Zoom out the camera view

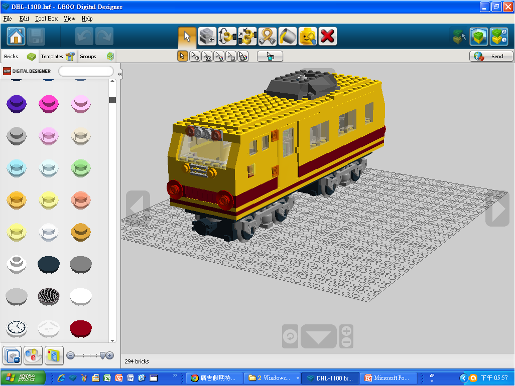(x=346, y=342)
